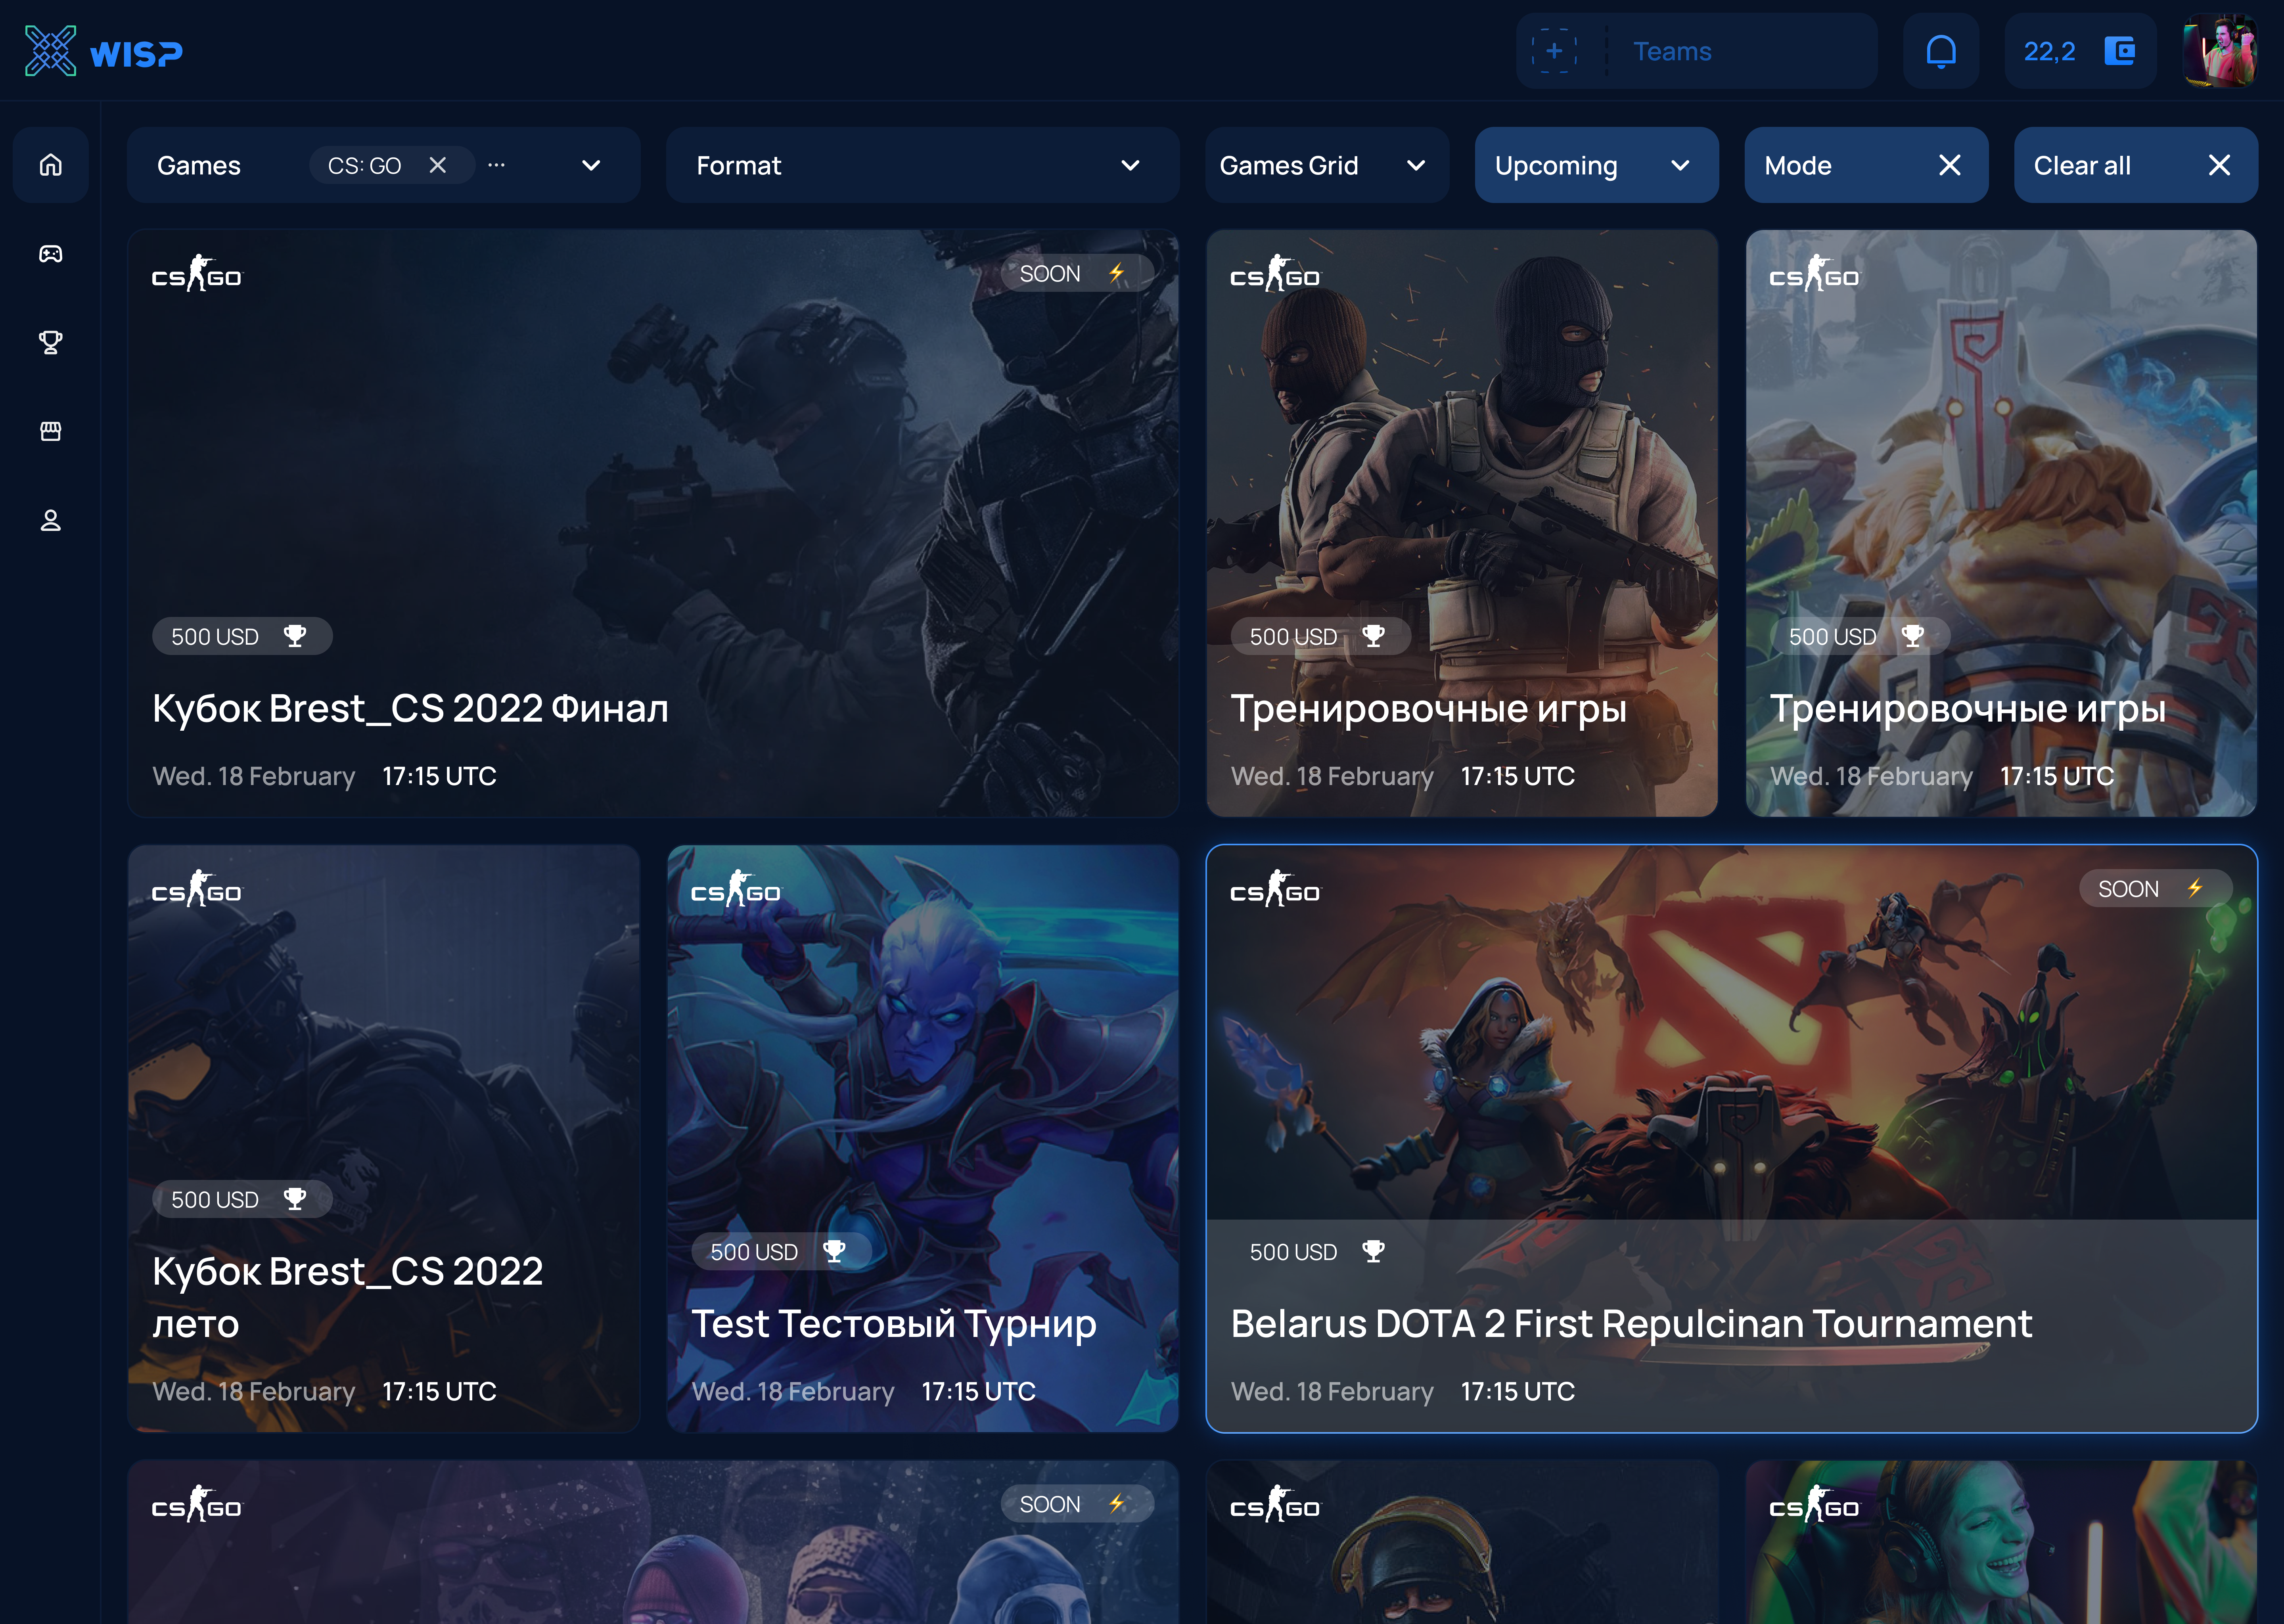Open the user avatar menu

click(2220, 51)
